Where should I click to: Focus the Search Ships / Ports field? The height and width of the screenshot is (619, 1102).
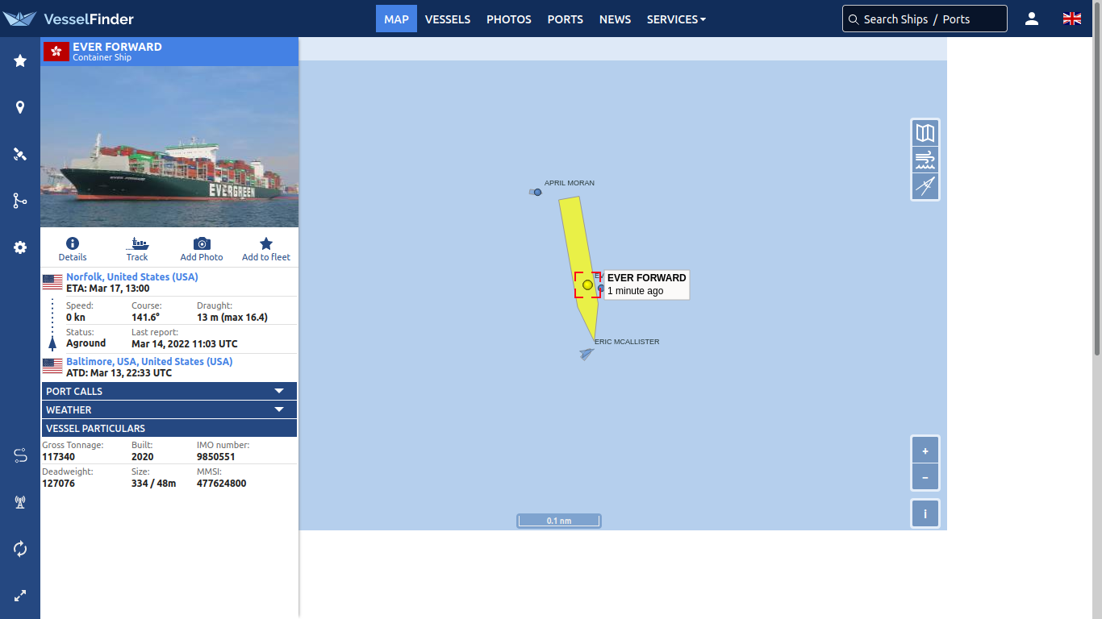point(925,19)
